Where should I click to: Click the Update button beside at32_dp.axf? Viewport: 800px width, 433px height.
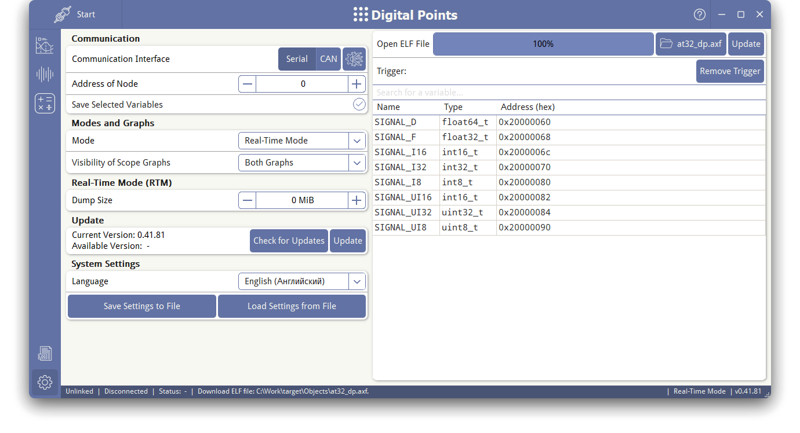(x=746, y=44)
